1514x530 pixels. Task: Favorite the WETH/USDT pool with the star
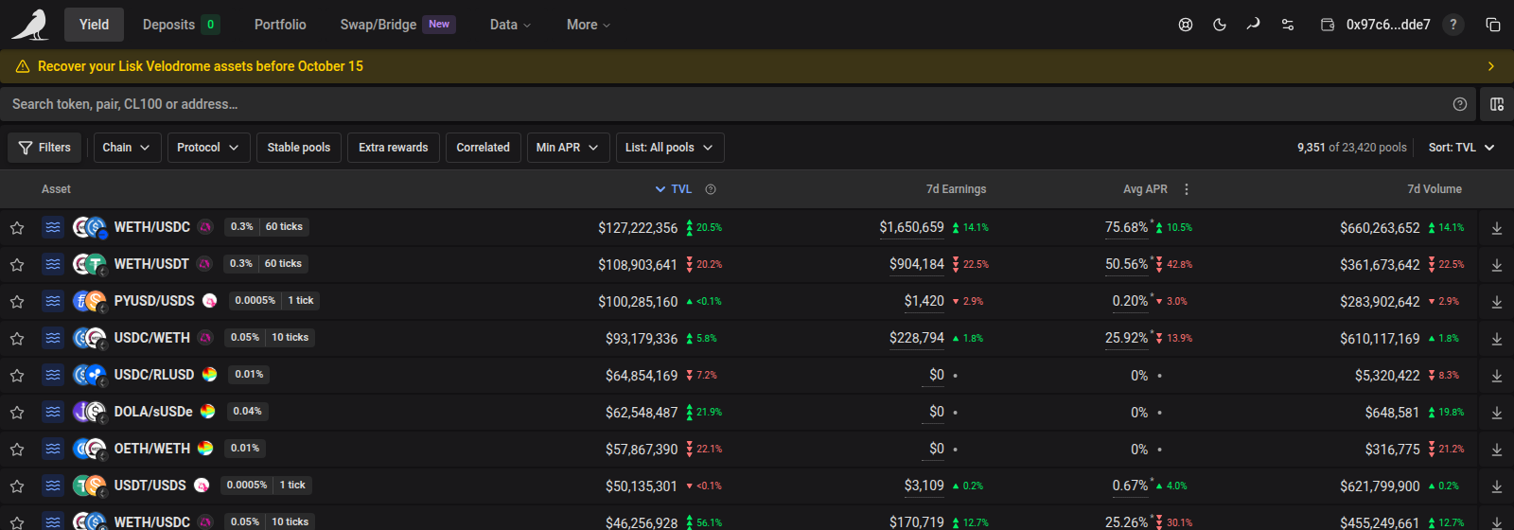[17, 265]
